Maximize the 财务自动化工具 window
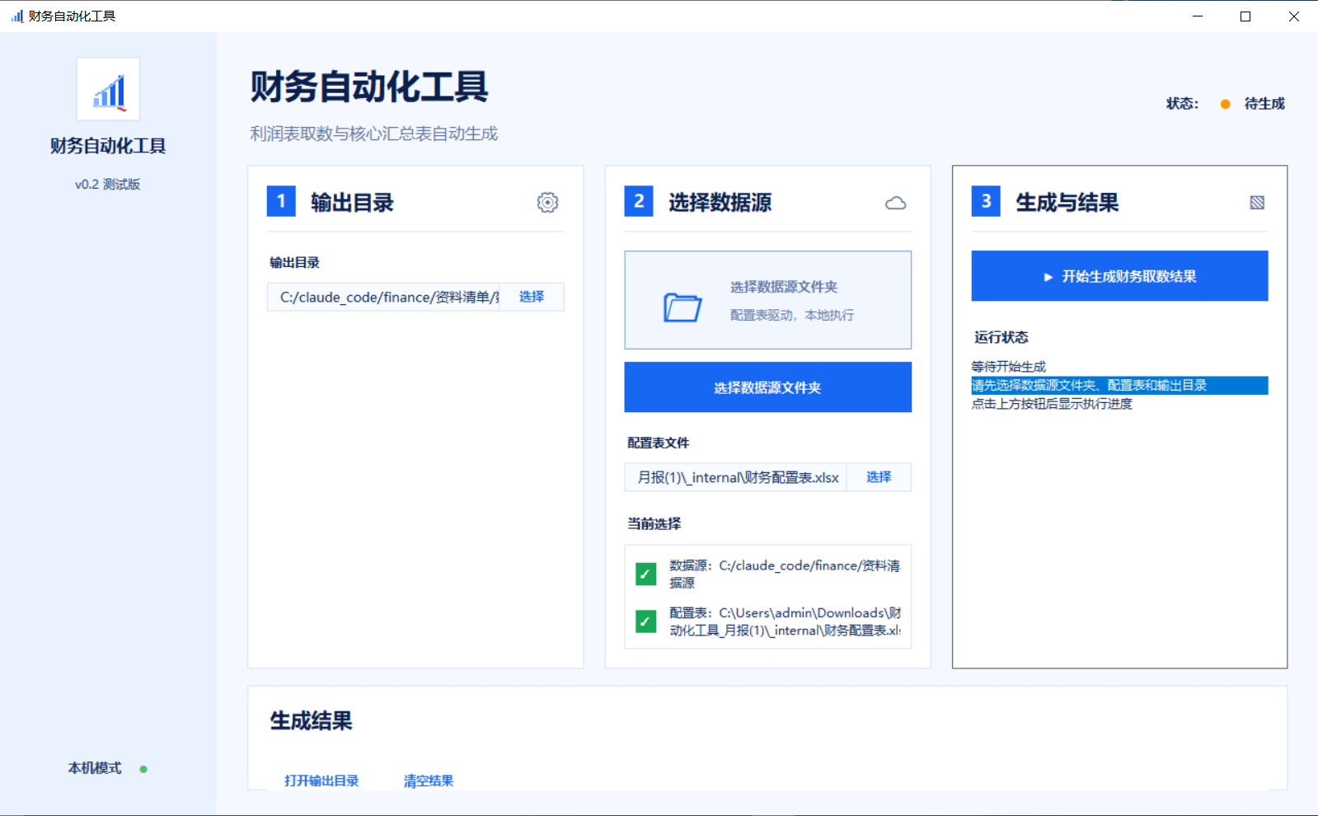The height and width of the screenshot is (816, 1318). tap(1245, 16)
